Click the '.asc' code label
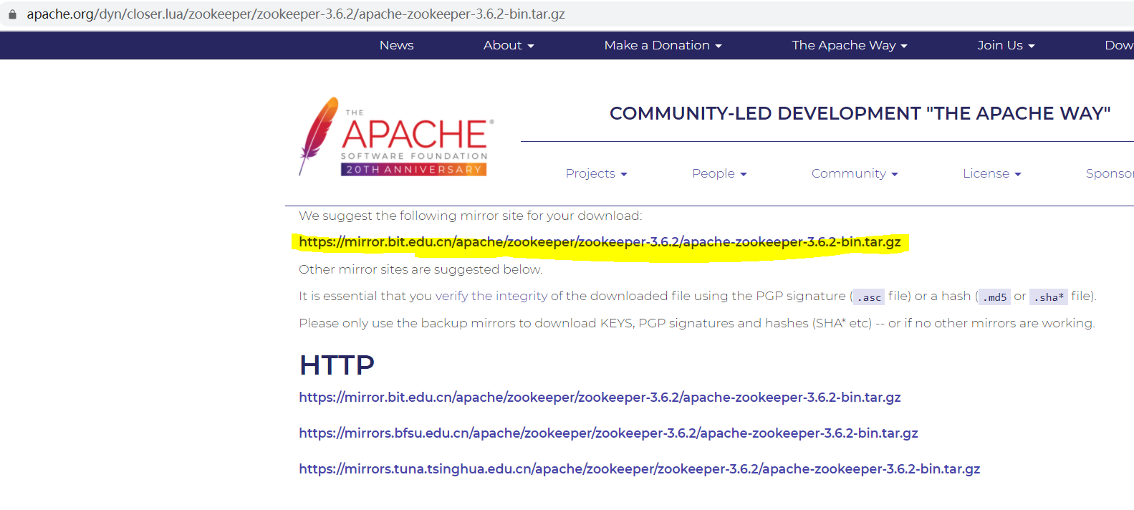Image resolution: width=1134 pixels, height=510 pixels. [x=869, y=297]
